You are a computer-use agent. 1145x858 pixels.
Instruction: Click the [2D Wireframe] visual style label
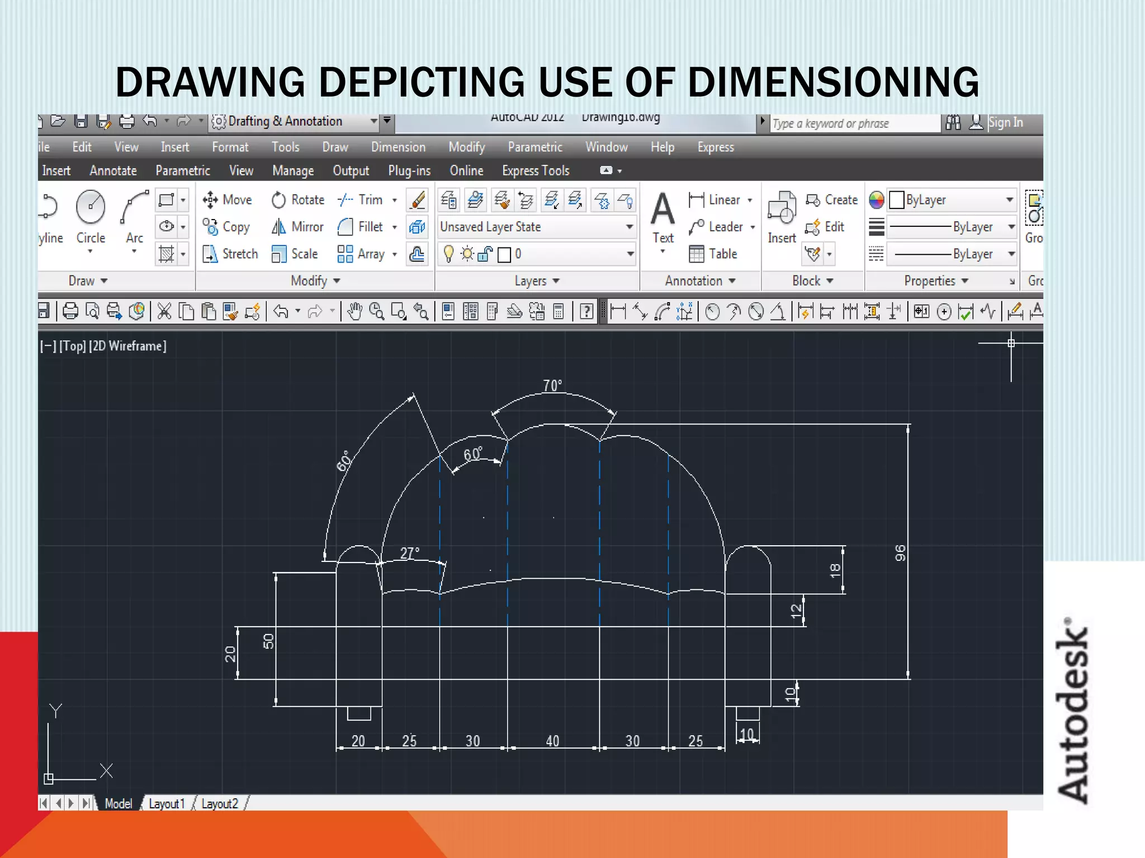pyautogui.click(x=127, y=346)
